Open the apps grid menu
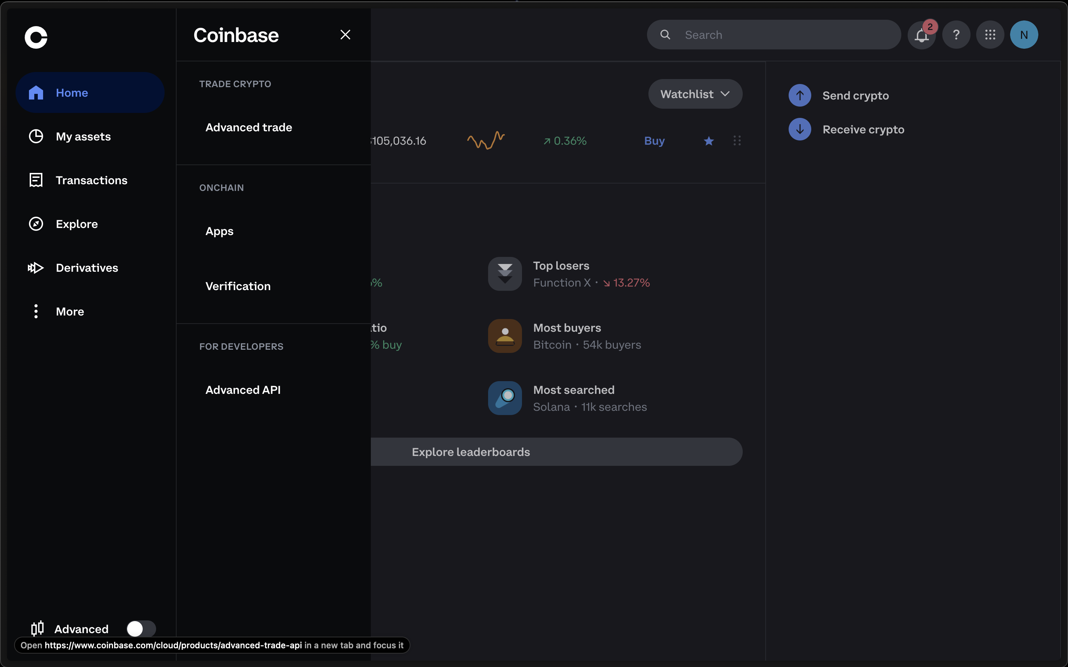Viewport: 1068px width, 667px height. pyautogui.click(x=990, y=35)
